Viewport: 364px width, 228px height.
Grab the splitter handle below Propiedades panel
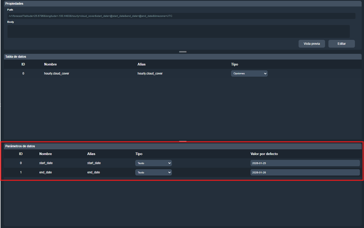tap(183, 52)
